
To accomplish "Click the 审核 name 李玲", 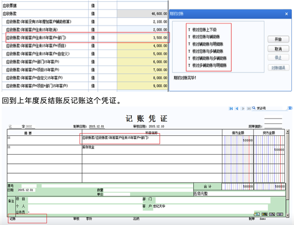I will pos(89,219).
